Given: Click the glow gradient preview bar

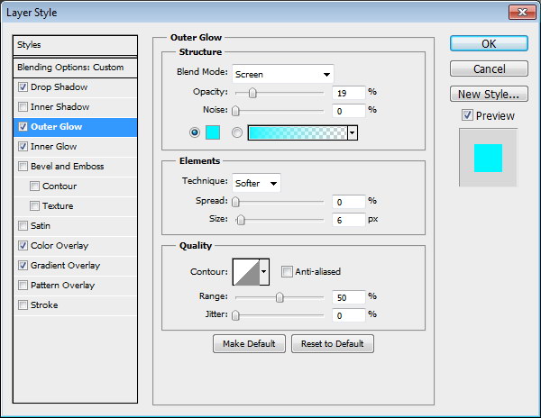Looking at the screenshot, I should (x=297, y=132).
